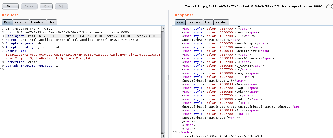Switch to the Request Params tab
This screenshot has width=333, height=138.
click(x=21, y=22)
